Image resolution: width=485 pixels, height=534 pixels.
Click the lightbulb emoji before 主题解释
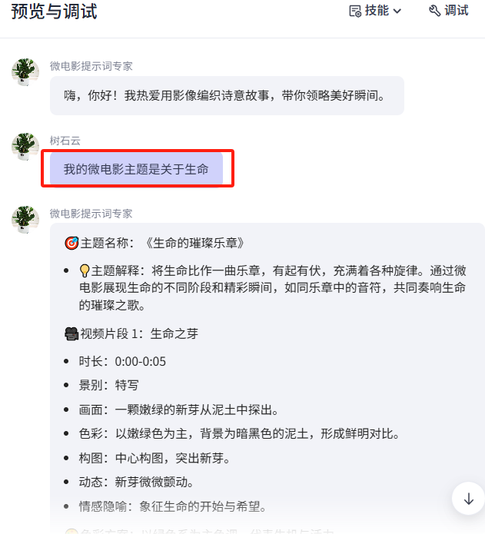pyautogui.click(x=85, y=271)
